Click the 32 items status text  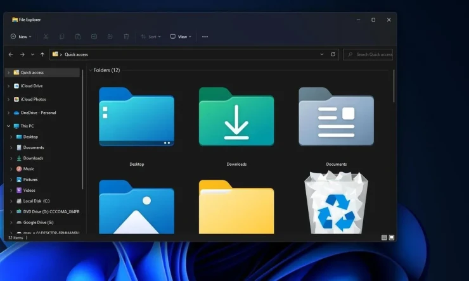pos(16,238)
